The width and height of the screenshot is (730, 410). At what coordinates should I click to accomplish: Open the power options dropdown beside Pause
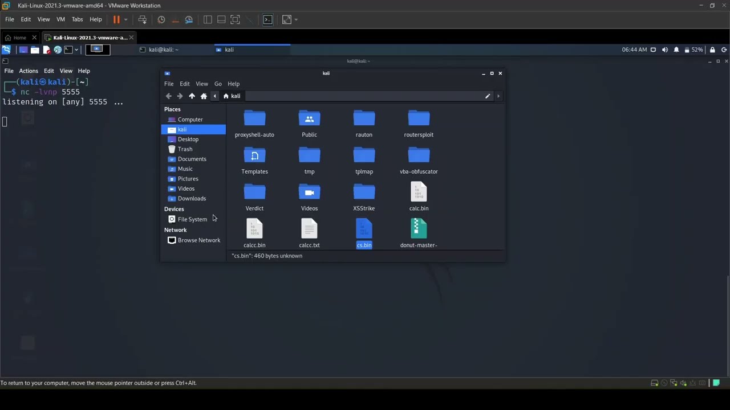click(x=125, y=19)
